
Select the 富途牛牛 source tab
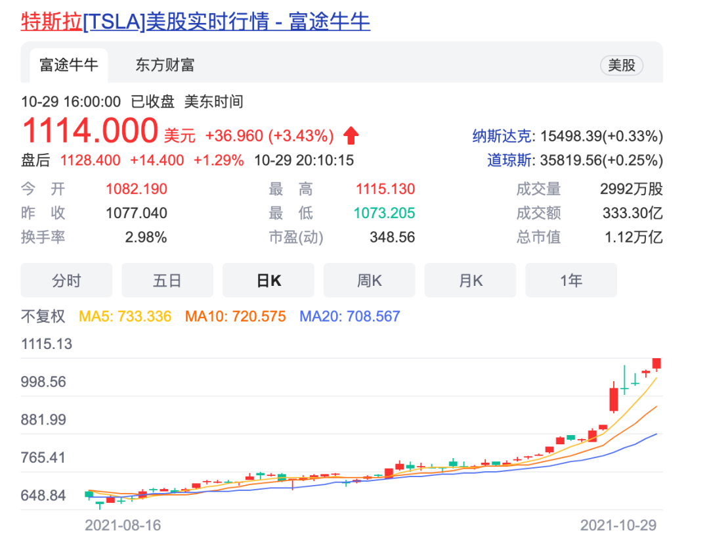tap(69, 65)
